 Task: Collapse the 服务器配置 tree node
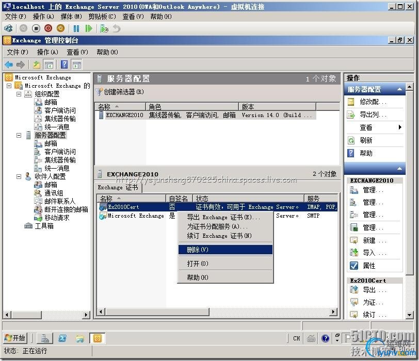19,135
